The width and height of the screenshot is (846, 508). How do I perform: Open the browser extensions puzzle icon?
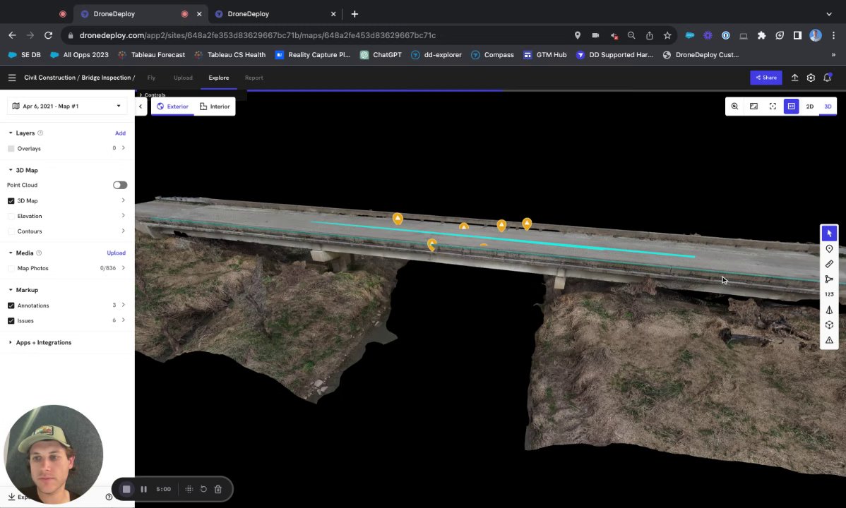coord(761,35)
